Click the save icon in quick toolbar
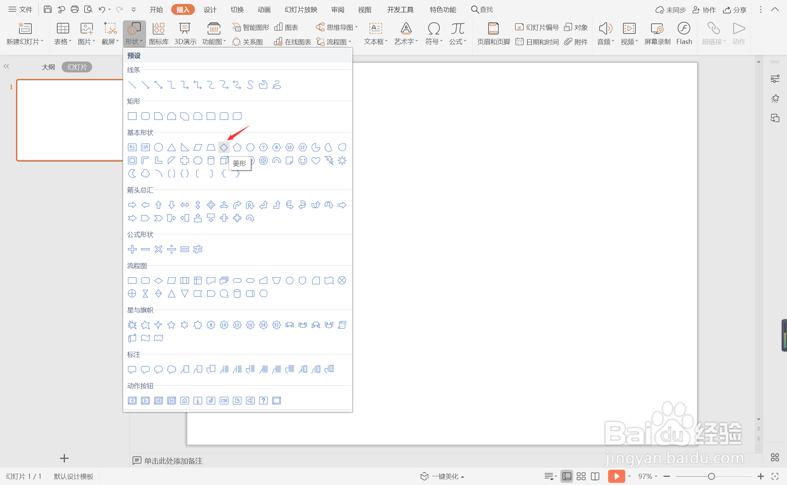The width and height of the screenshot is (787, 485). [47, 9]
